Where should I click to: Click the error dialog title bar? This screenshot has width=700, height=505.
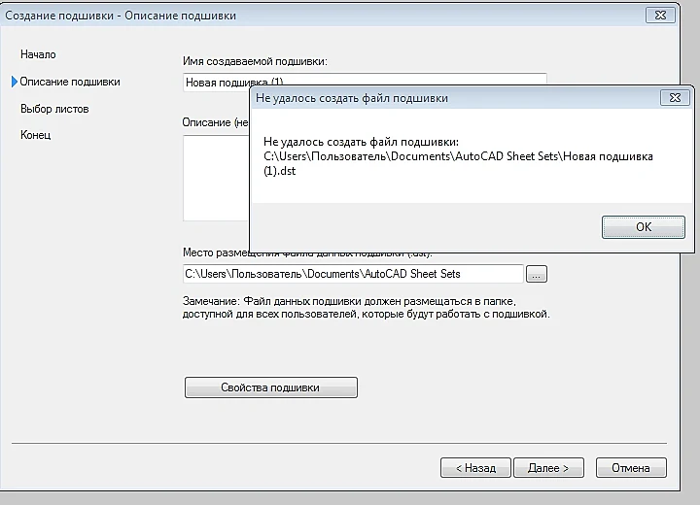pyautogui.click(x=455, y=98)
